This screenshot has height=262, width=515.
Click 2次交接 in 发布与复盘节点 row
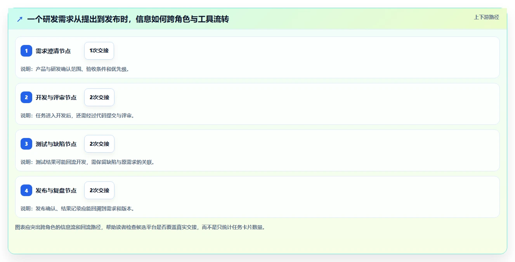[x=99, y=190]
